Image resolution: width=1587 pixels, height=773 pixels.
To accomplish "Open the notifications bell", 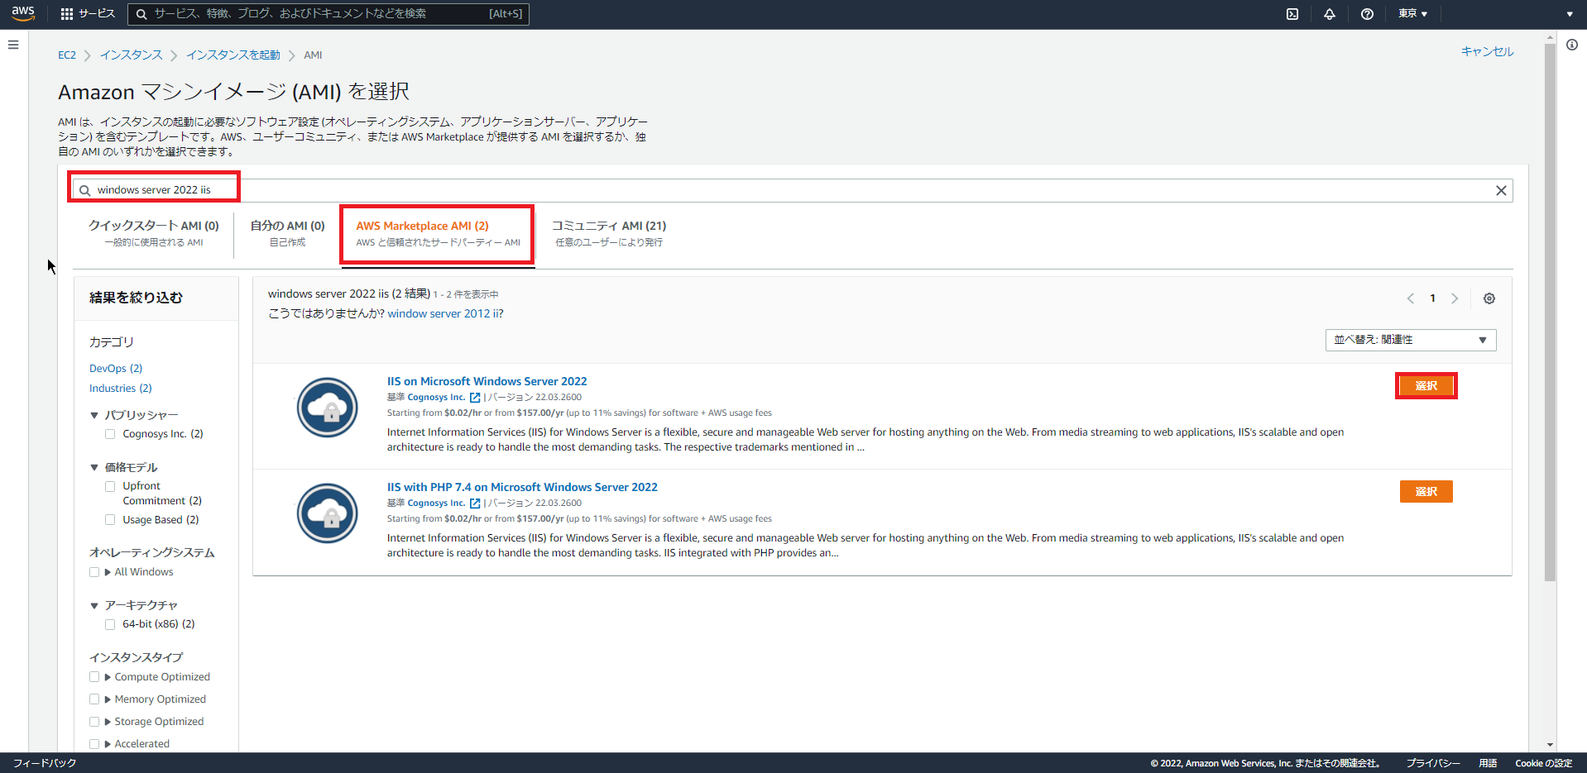I will click(1329, 14).
